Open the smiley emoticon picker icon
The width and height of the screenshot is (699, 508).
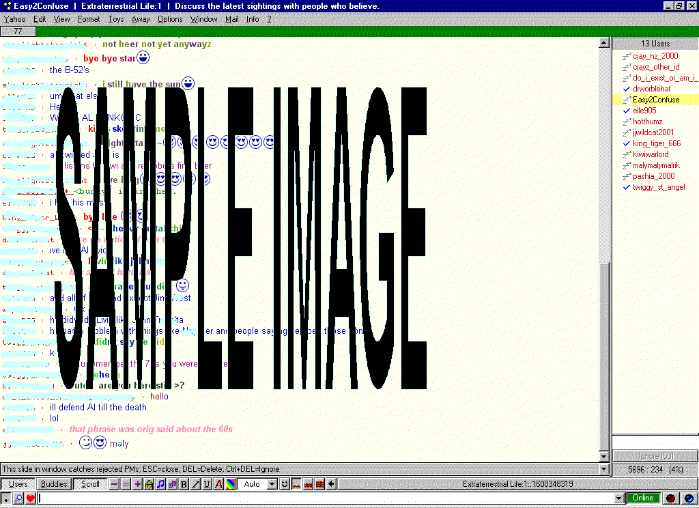coord(285,483)
